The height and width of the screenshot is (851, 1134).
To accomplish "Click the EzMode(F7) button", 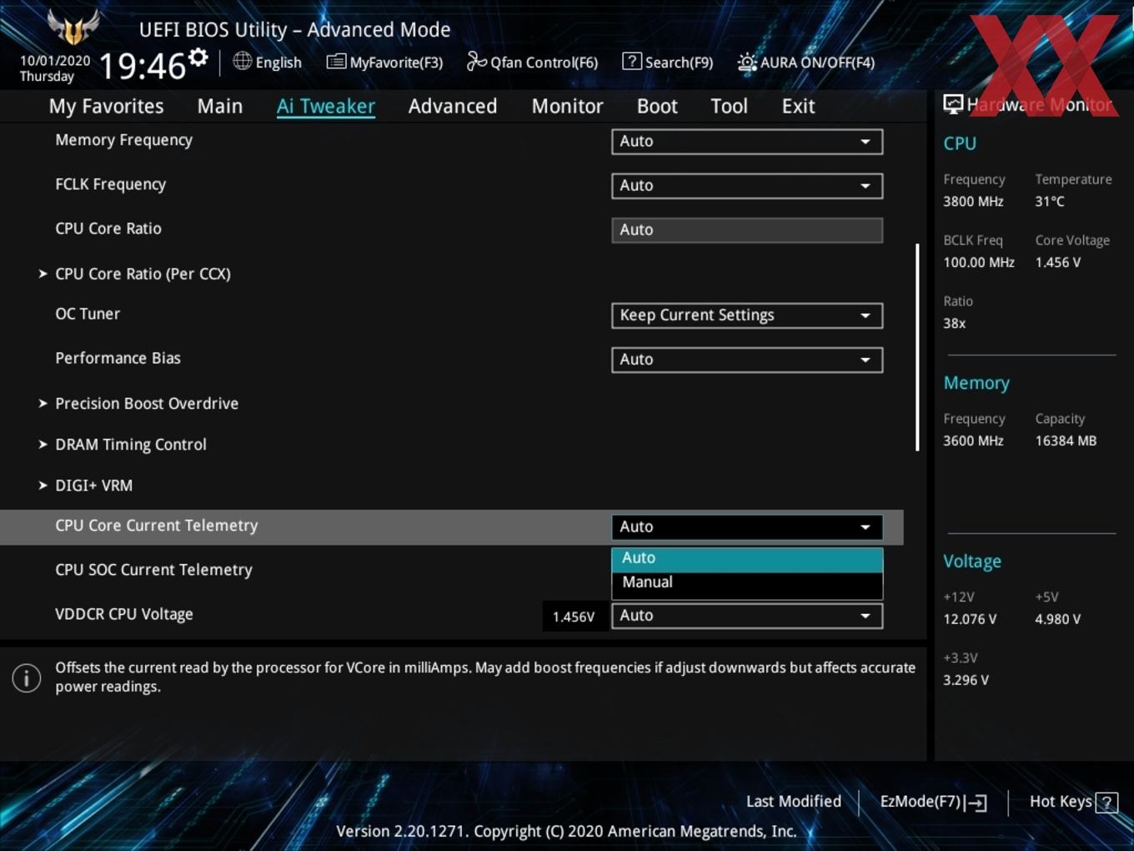I will point(934,802).
